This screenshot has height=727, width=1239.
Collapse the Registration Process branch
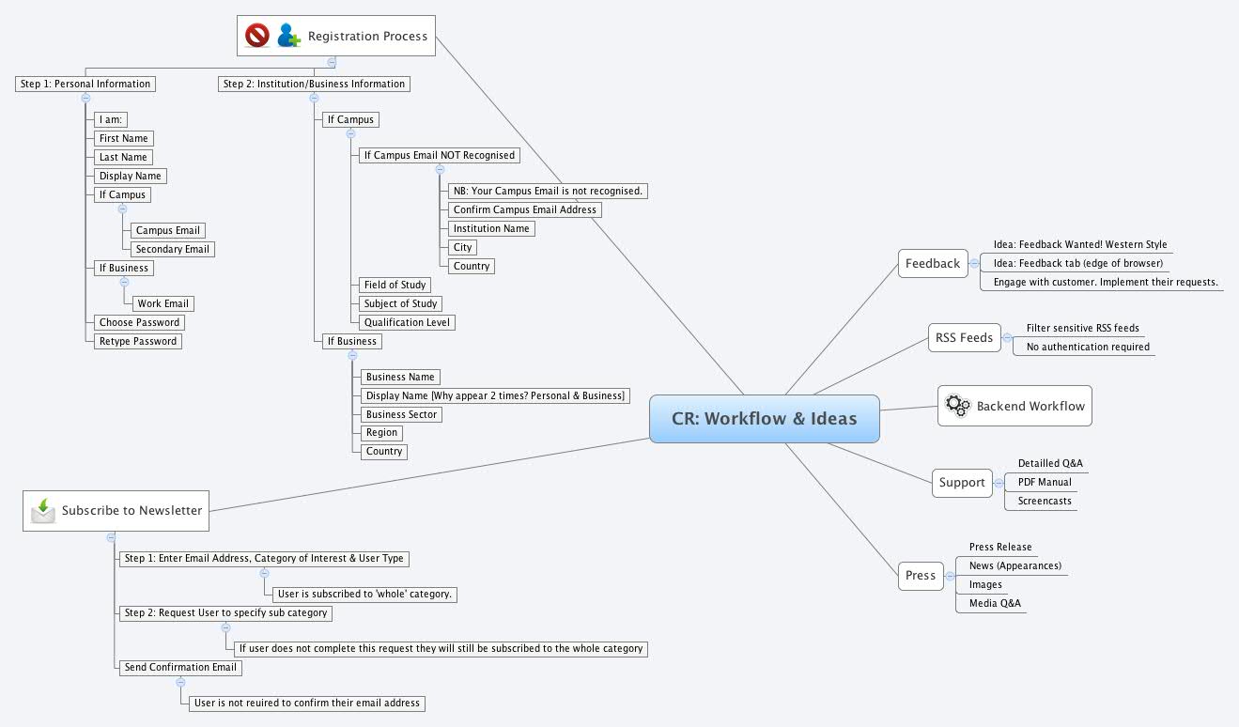331,60
